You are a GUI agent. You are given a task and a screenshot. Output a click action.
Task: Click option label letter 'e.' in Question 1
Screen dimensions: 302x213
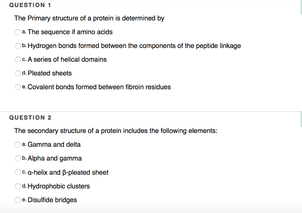pyautogui.click(x=24, y=87)
